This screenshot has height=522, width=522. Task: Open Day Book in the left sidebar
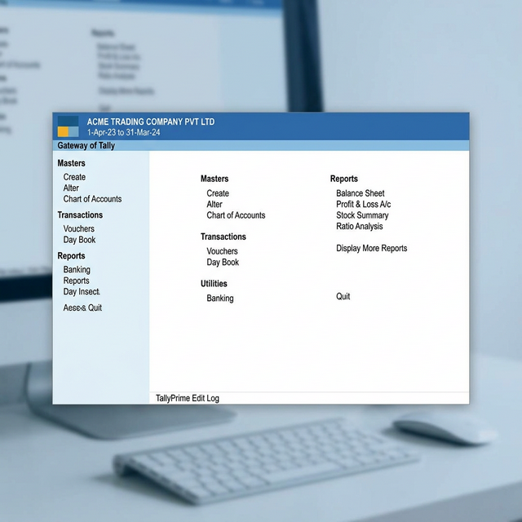79,240
